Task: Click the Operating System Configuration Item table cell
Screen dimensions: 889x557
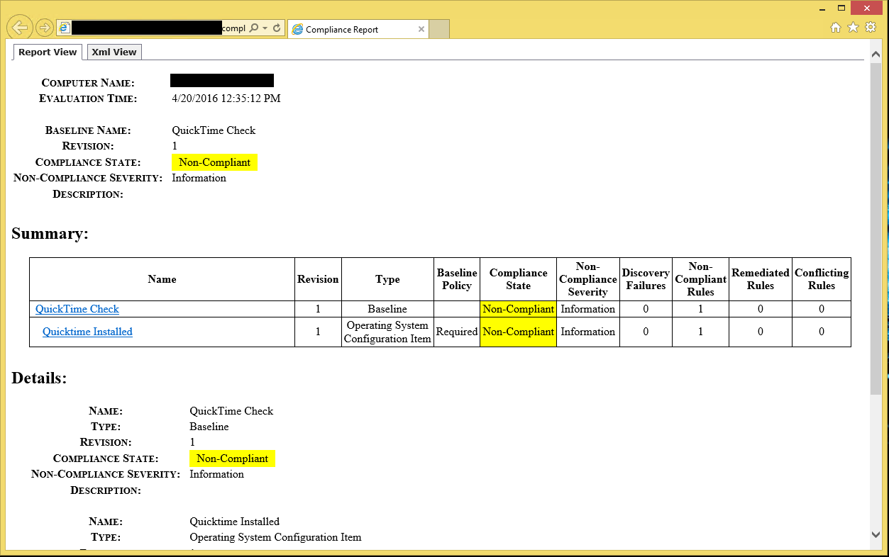Action: 387,332
